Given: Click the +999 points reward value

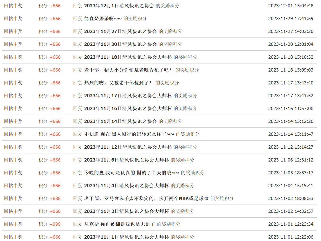Looking at the screenshot, I should click(55, 224).
